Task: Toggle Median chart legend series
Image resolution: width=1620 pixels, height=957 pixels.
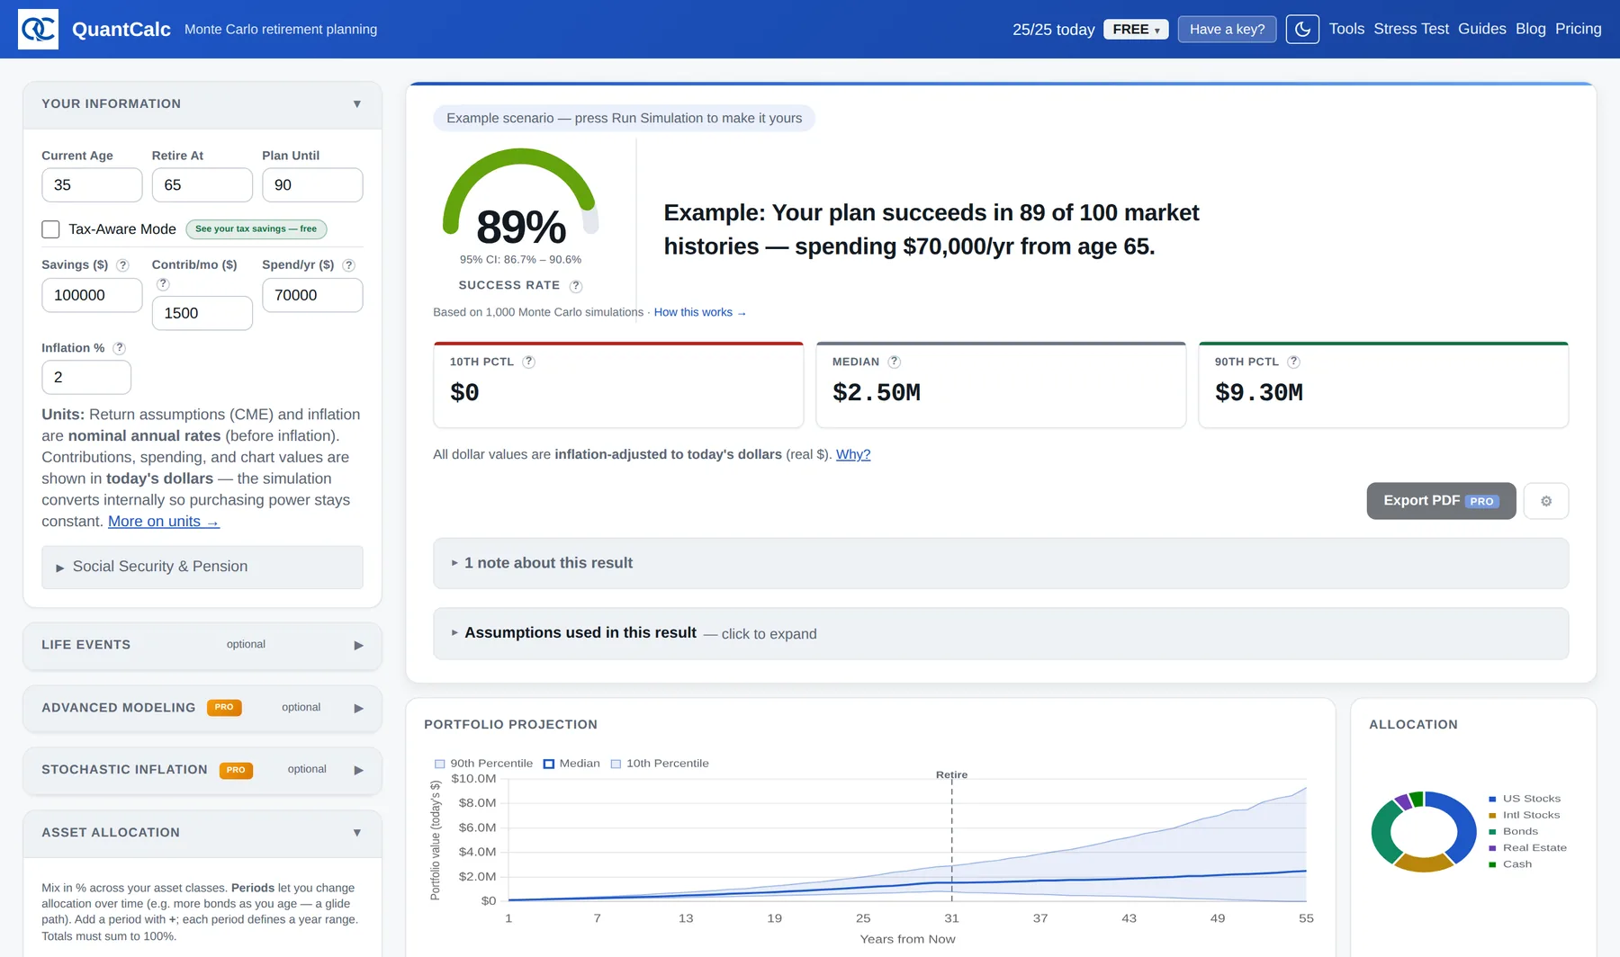Action: click(x=571, y=764)
